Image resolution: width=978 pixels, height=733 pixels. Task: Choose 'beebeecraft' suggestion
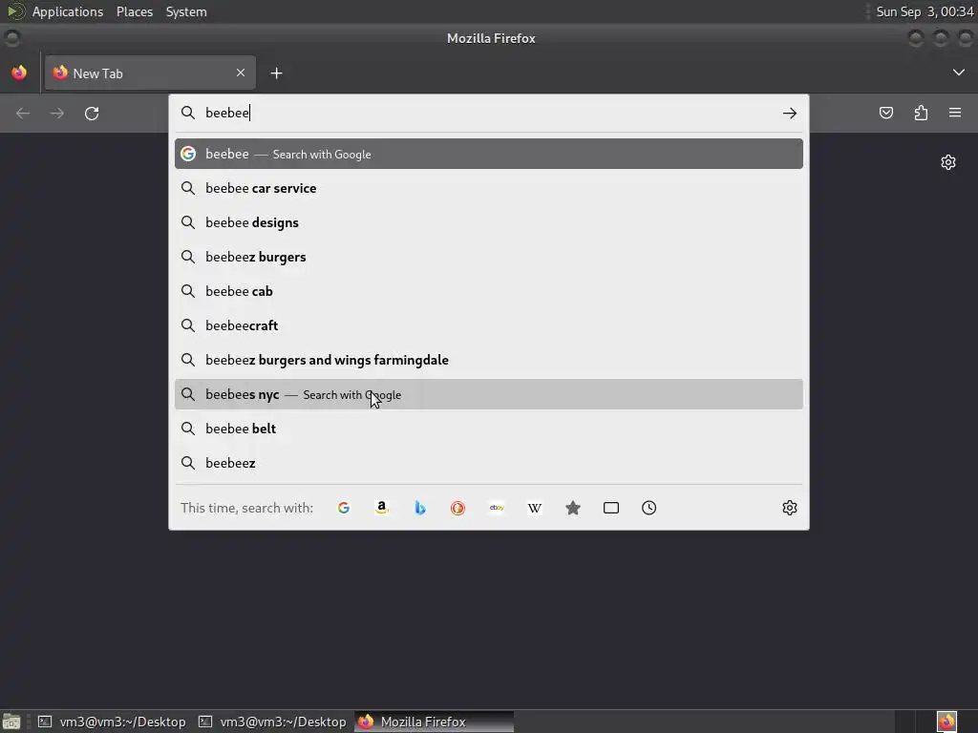point(489,325)
